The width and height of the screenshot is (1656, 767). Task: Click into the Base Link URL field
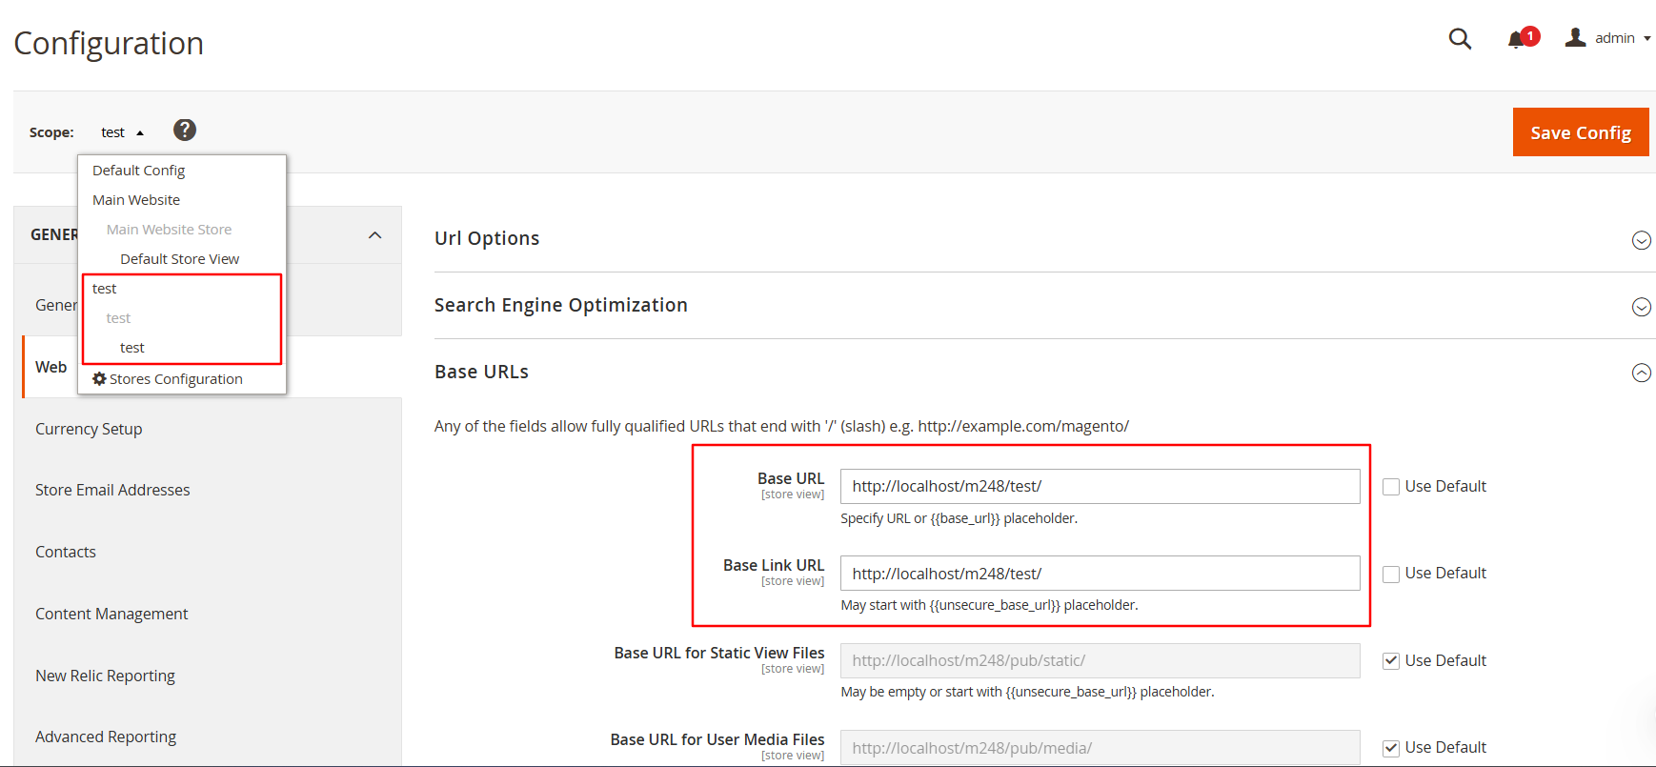(x=1101, y=574)
